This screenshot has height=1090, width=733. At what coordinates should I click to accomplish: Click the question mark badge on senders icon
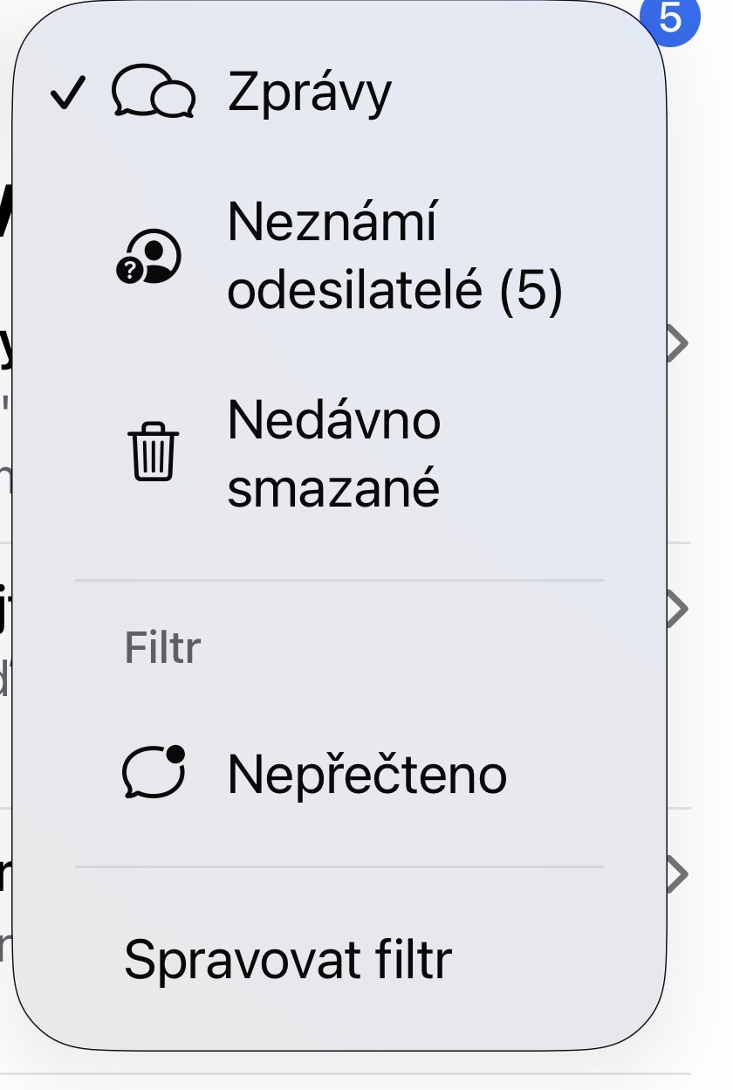[129, 272]
